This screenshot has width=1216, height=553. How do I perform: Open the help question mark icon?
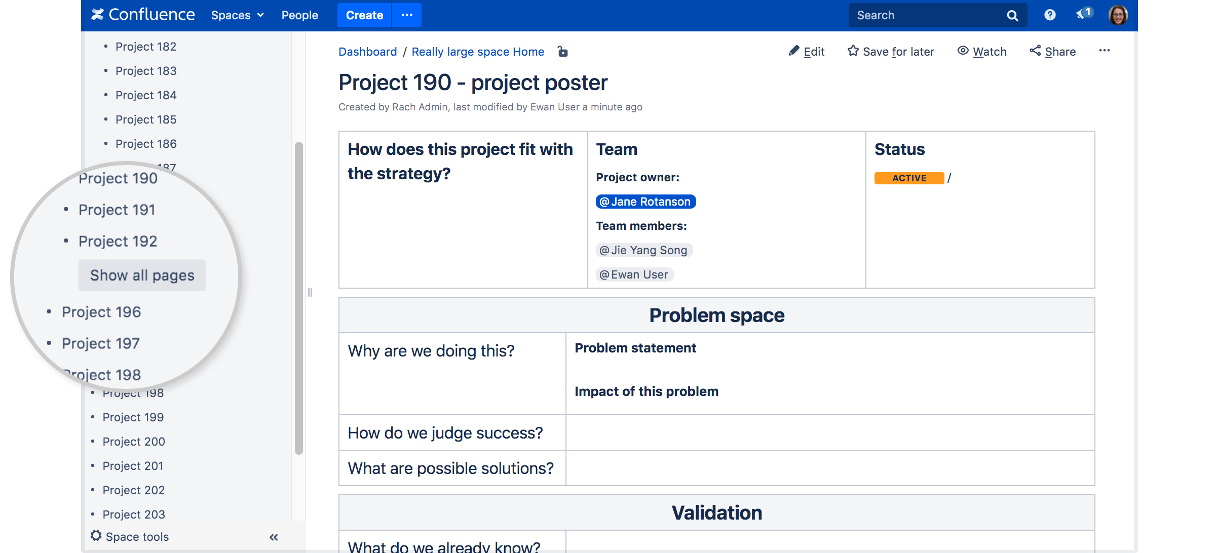[1050, 15]
